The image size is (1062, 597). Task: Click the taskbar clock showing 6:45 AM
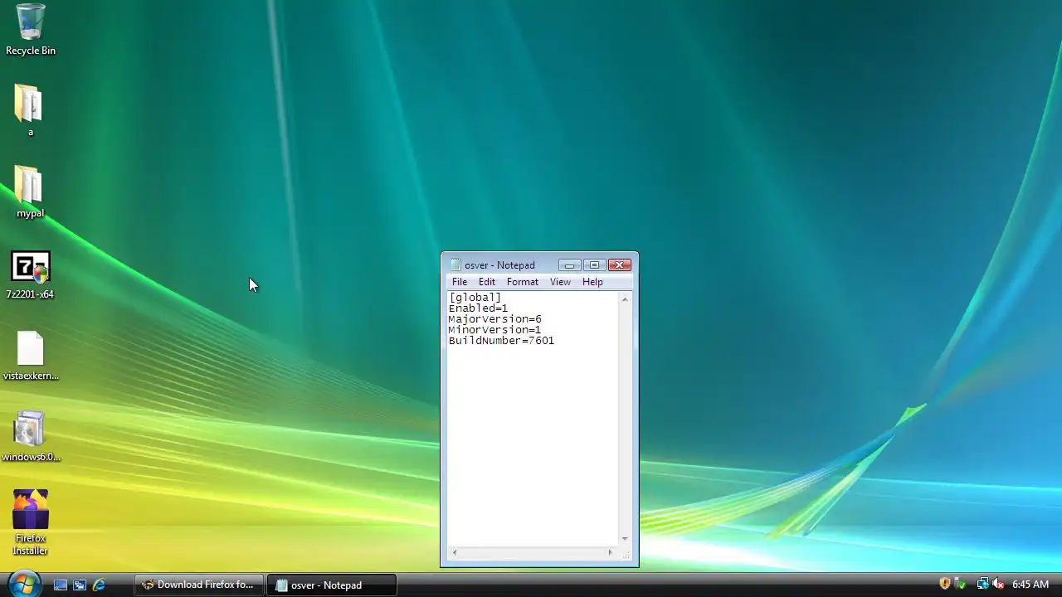pyautogui.click(x=1030, y=585)
